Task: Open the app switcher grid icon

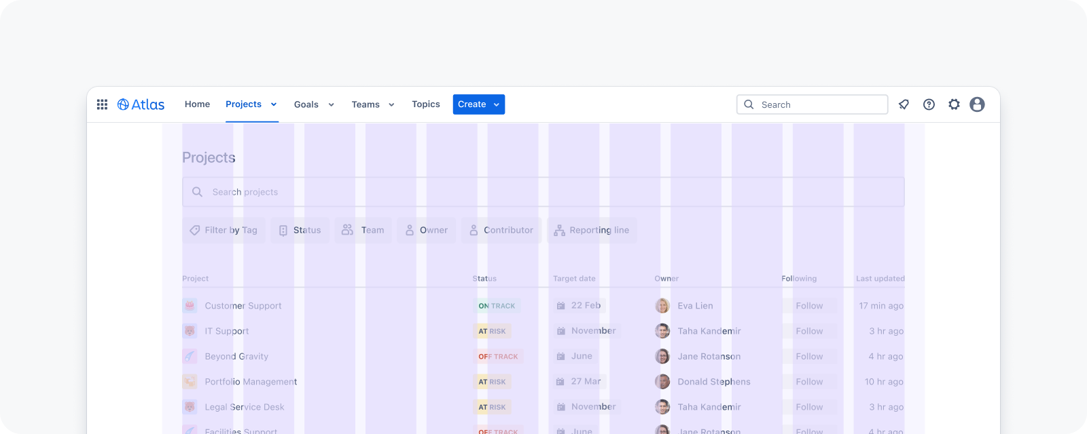Action: pos(102,104)
